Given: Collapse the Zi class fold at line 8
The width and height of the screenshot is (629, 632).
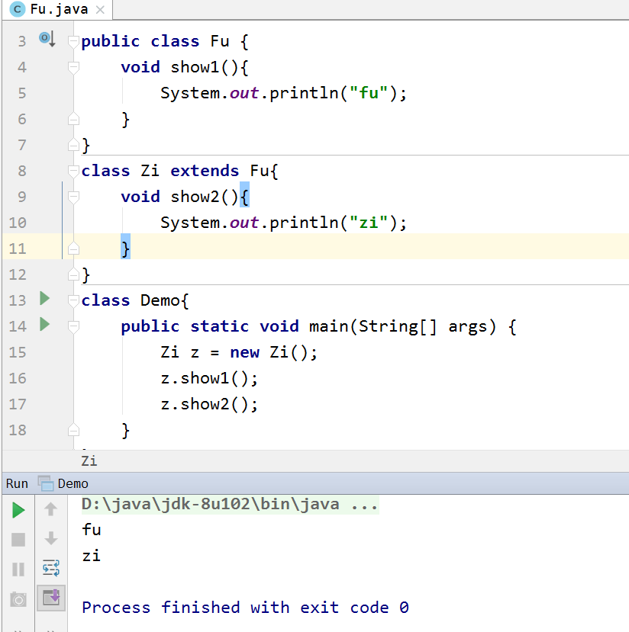Looking at the screenshot, I should click(73, 172).
